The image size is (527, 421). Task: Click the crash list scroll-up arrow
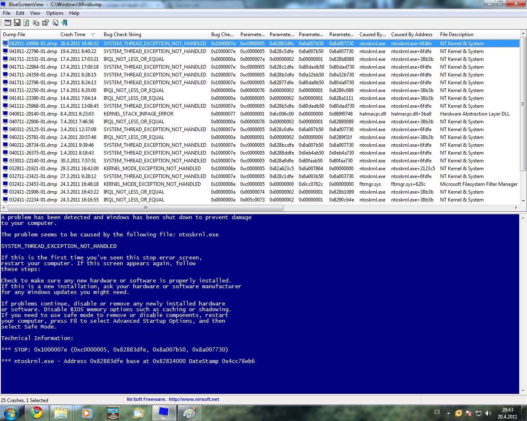tap(523, 33)
